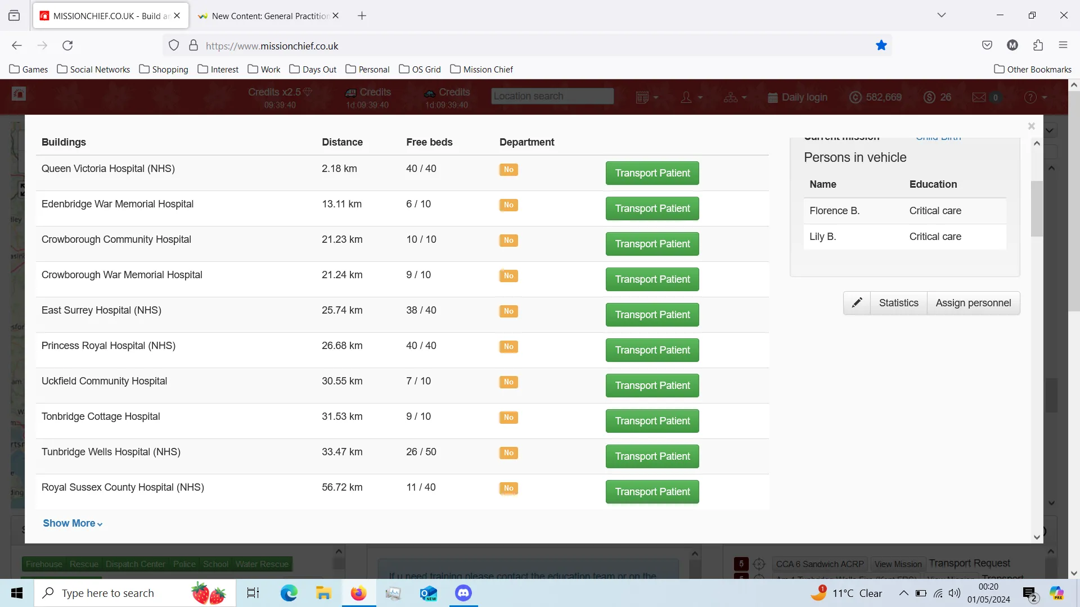Open Task View on the taskbar
The image size is (1080, 607).
(x=253, y=593)
